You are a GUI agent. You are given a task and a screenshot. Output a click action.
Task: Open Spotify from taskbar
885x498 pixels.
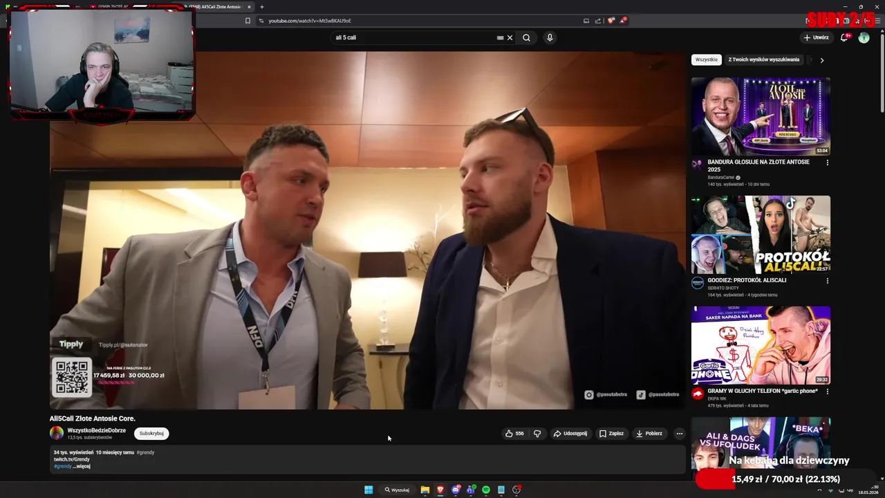pos(486,490)
